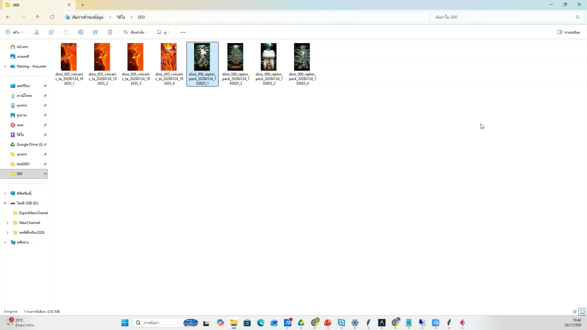Collapse the USB Drive (D:) tree node
The height and width of the screenshot is (330, 587).
(x=5, y=203)
